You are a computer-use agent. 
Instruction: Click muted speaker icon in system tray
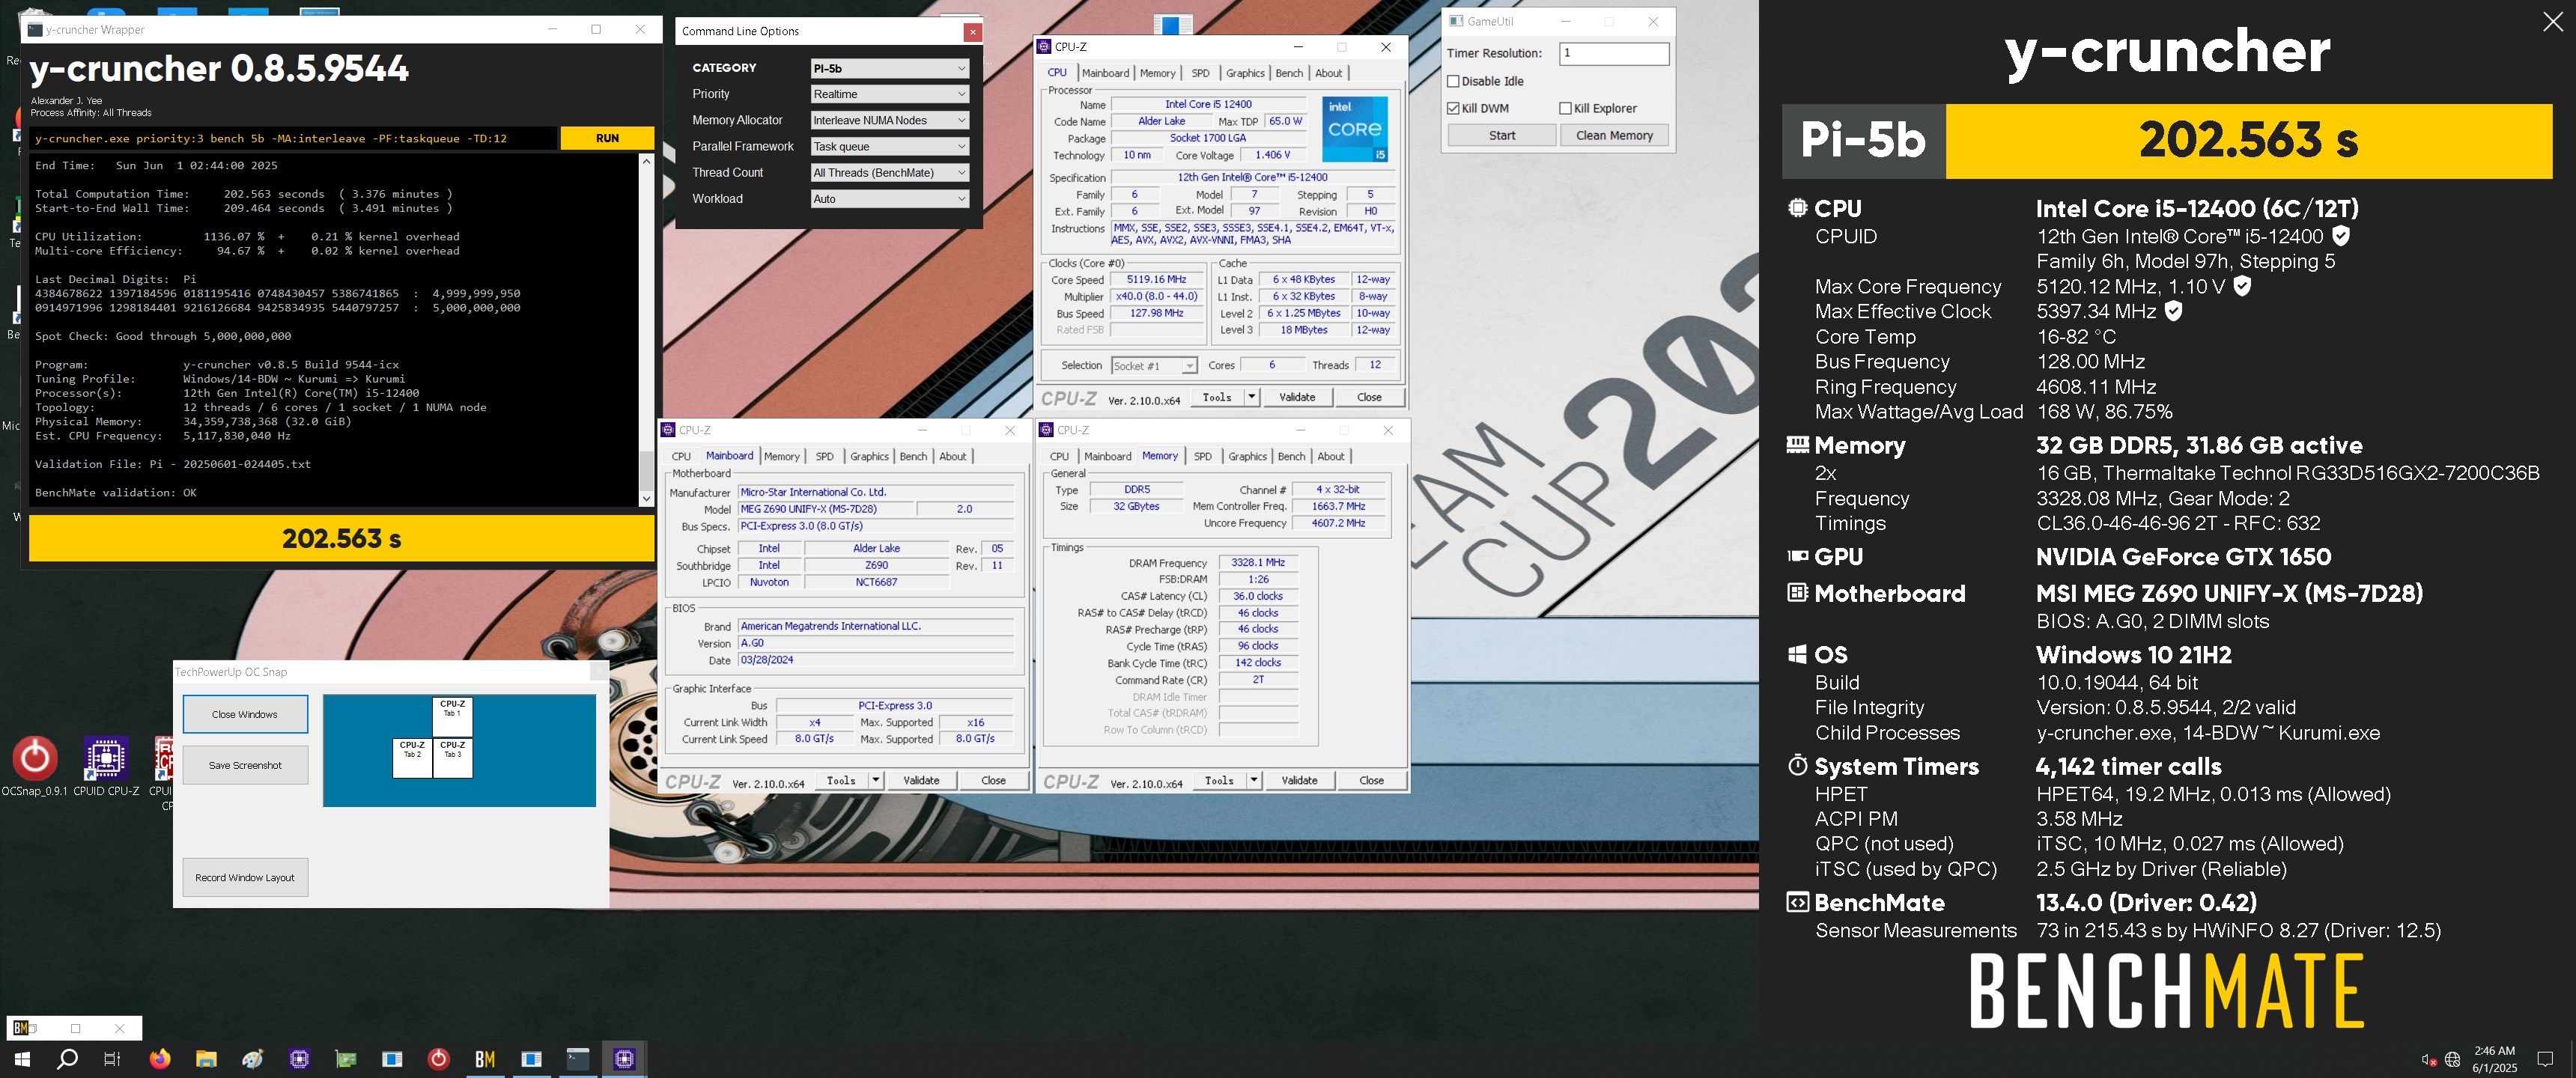click(x=2428, y=1060)
